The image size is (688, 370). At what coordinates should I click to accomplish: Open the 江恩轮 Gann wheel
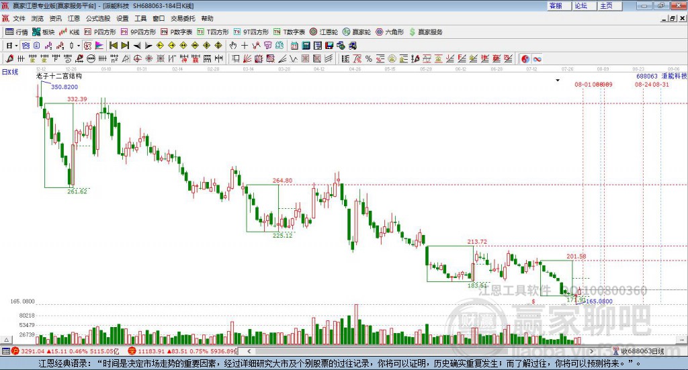tap(324, 32)
